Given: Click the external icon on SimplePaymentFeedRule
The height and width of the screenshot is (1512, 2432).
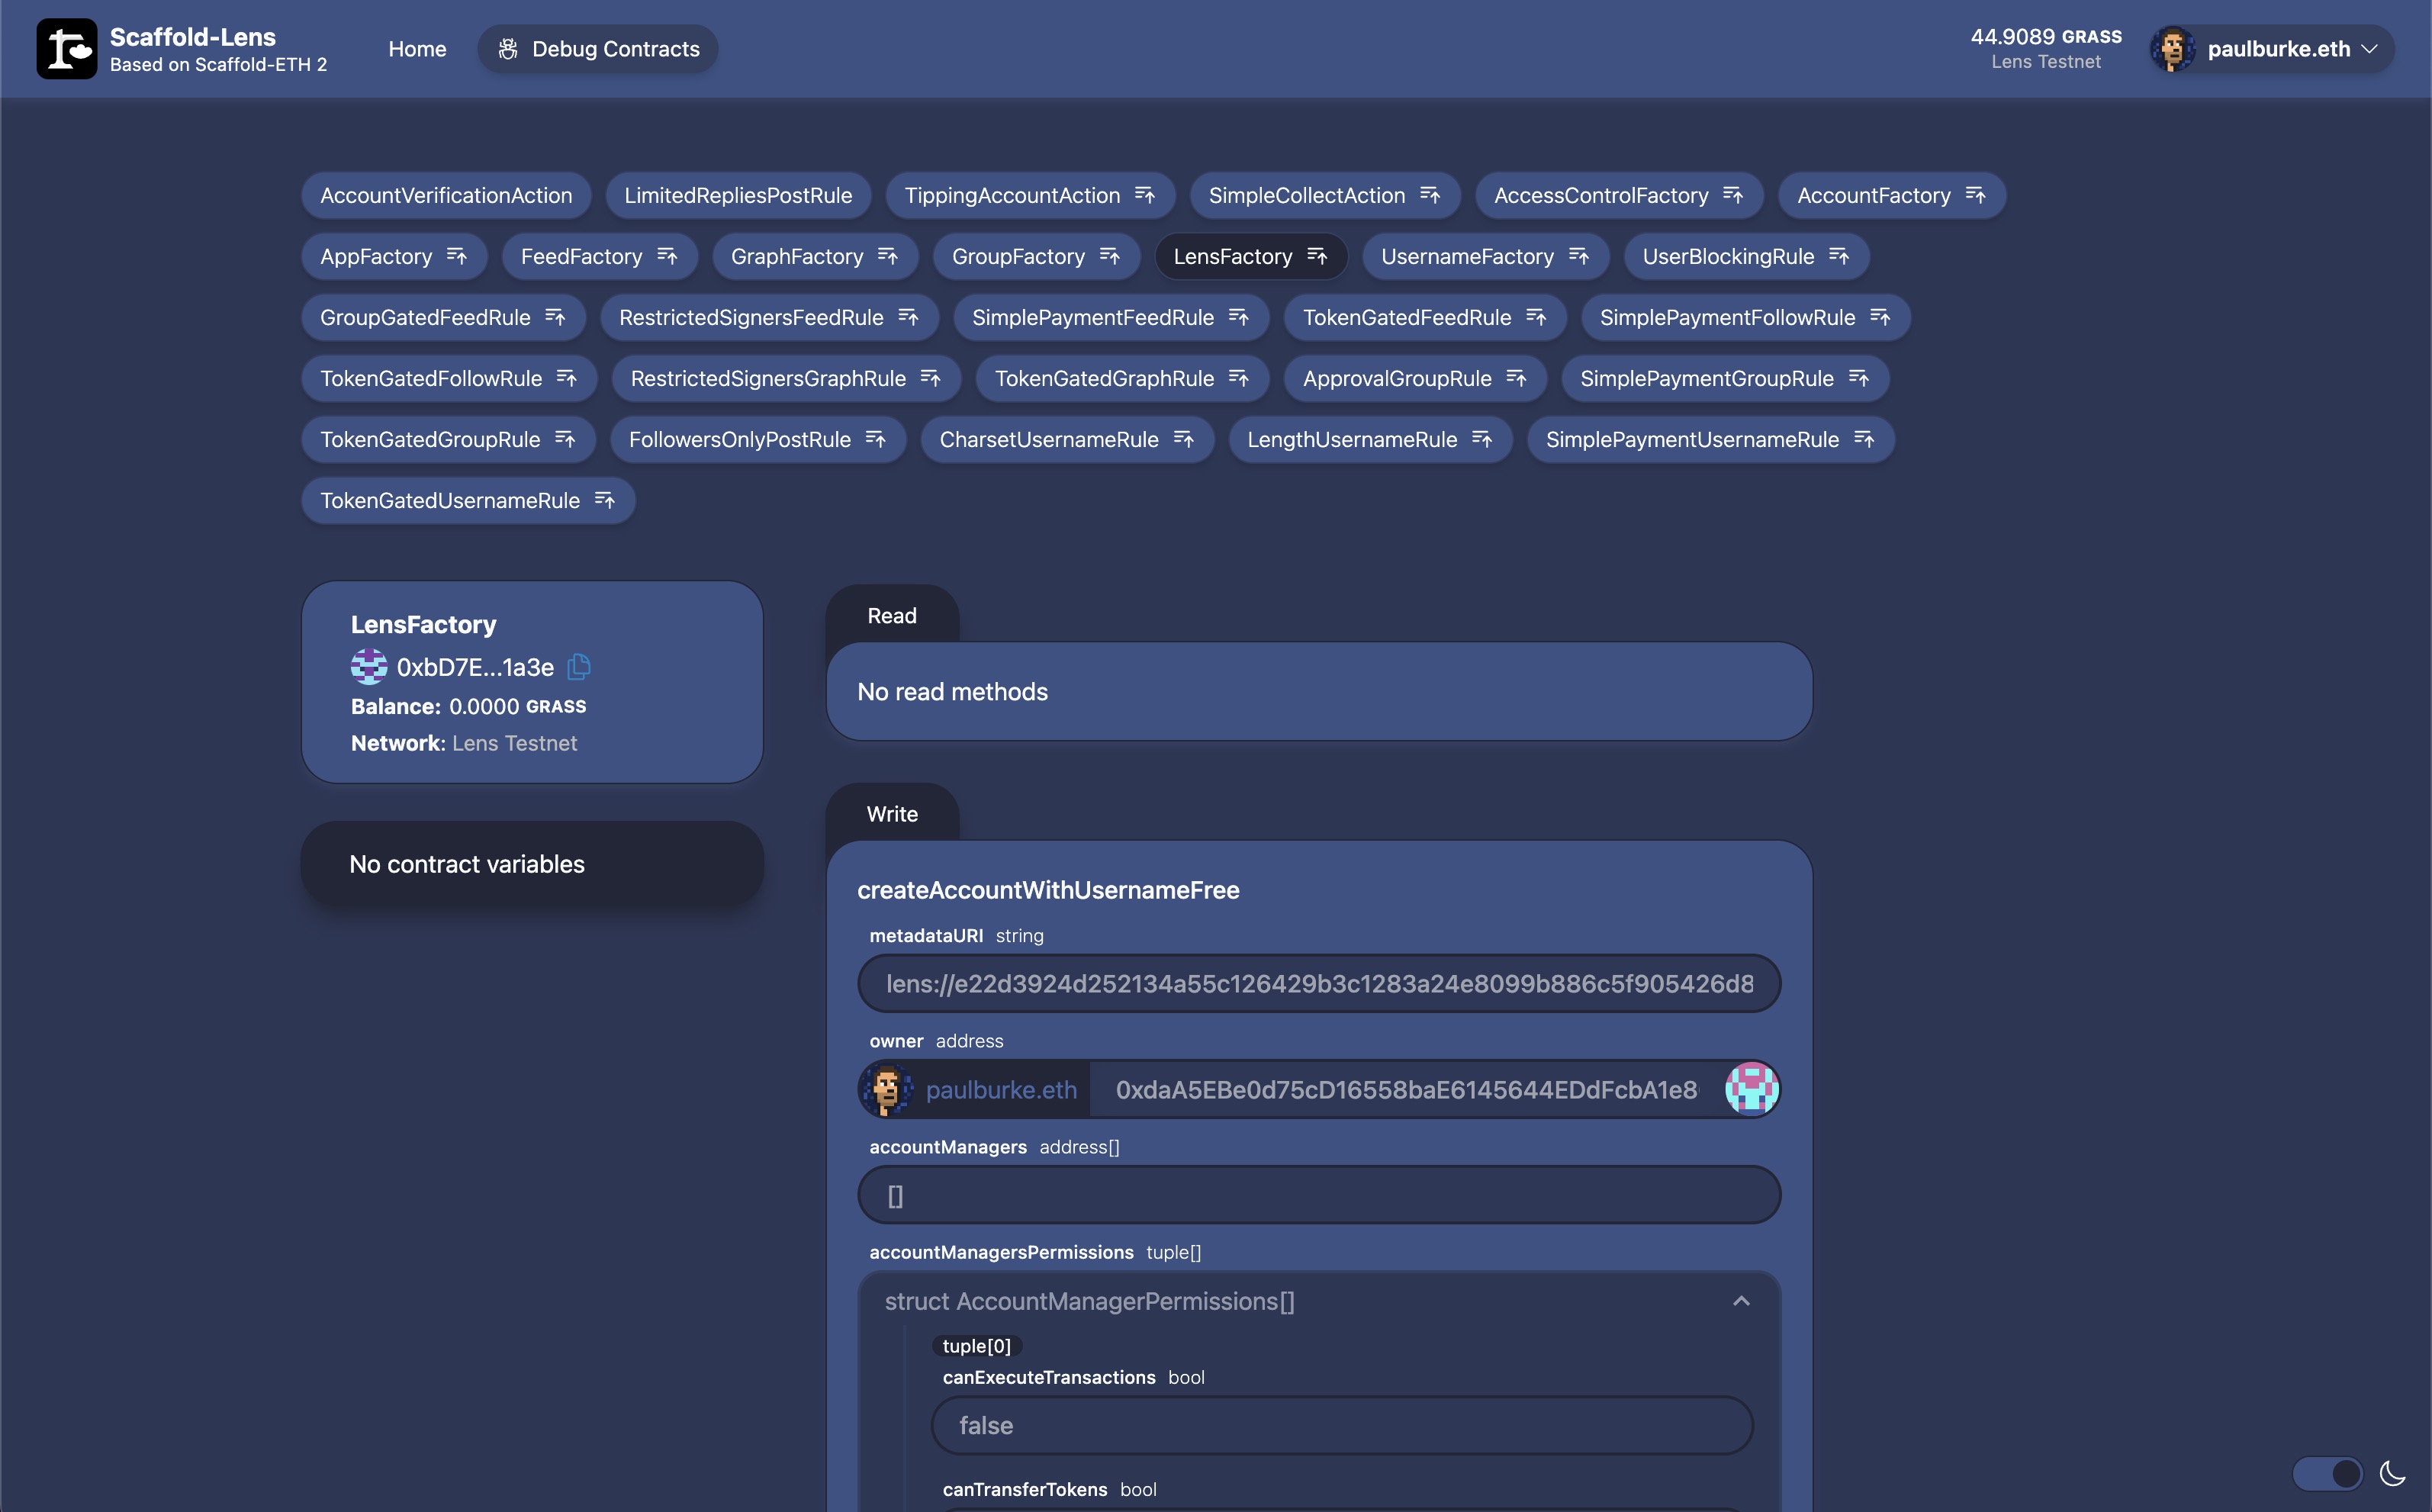Looking at the screenshot, I should (1239, 317).
